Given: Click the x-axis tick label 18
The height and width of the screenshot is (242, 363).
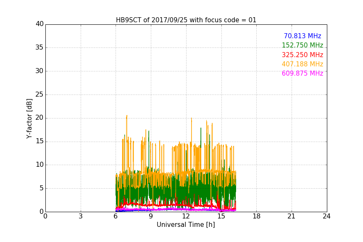Looking at the screenshot, I should (256, 216).
